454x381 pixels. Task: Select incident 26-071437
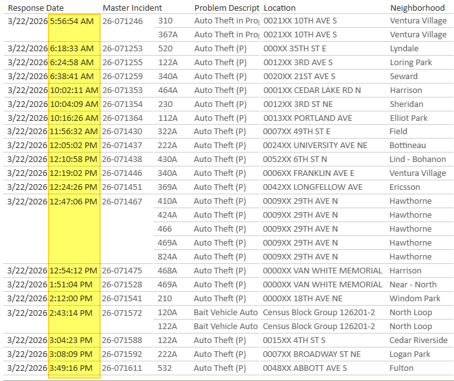pyautogui.click(x=122, y=145)
